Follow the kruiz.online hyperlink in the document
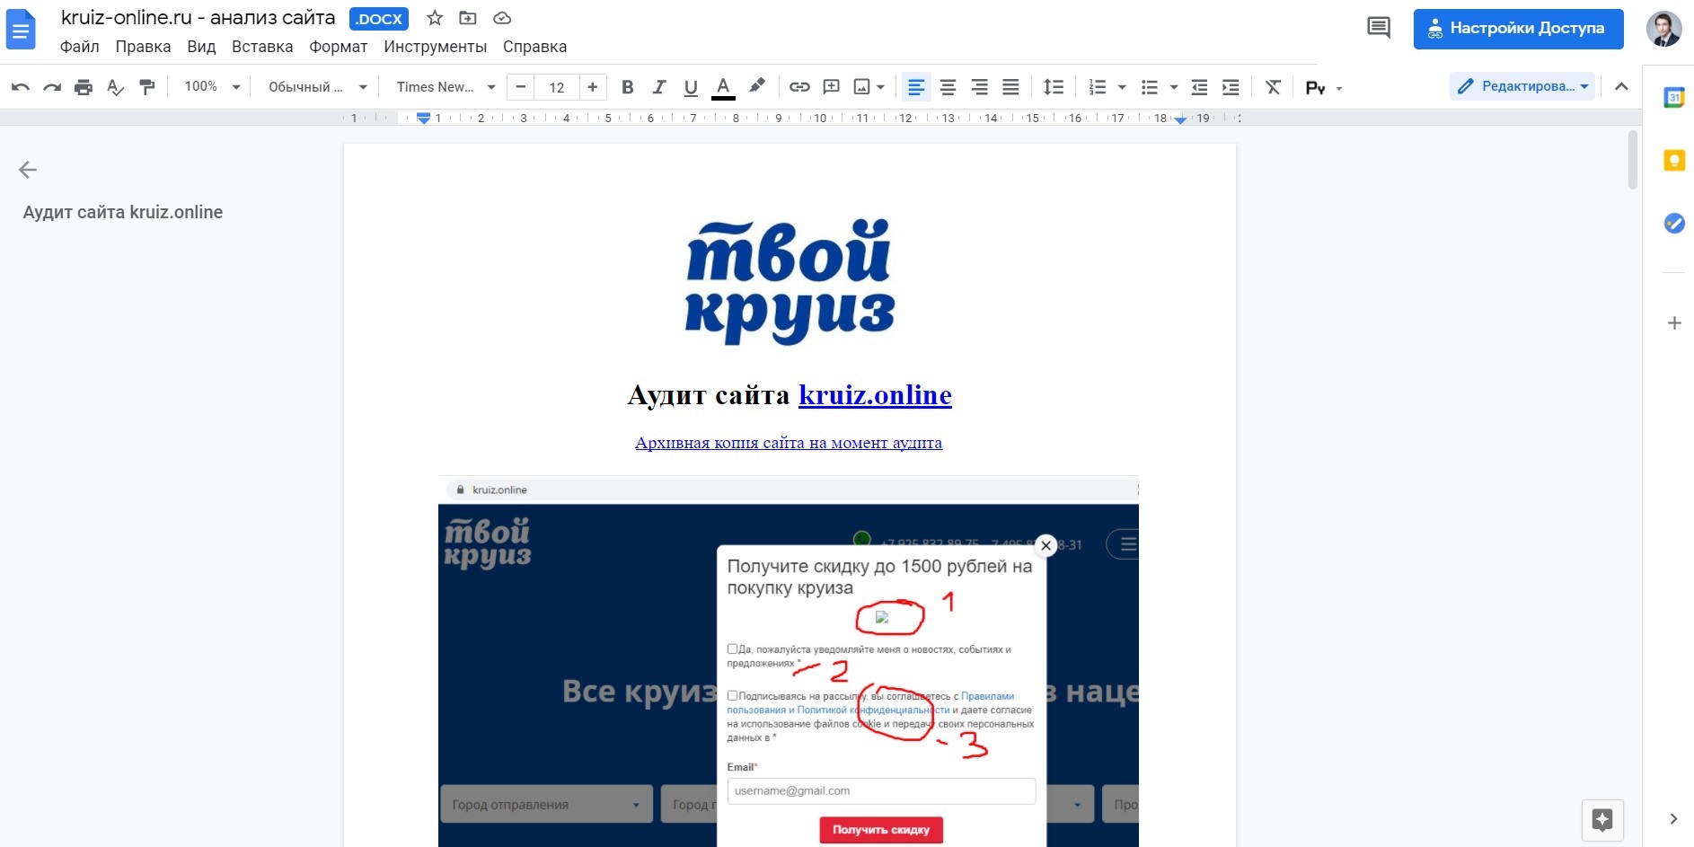The width and height of the screenshot is (1694, 847). pos(875,394)
